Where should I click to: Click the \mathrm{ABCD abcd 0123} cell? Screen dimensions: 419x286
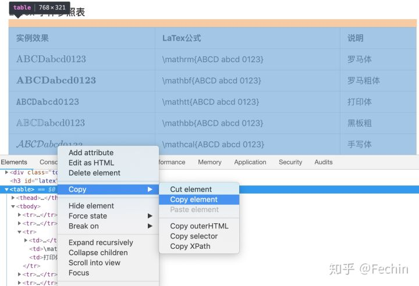(247, 59)
